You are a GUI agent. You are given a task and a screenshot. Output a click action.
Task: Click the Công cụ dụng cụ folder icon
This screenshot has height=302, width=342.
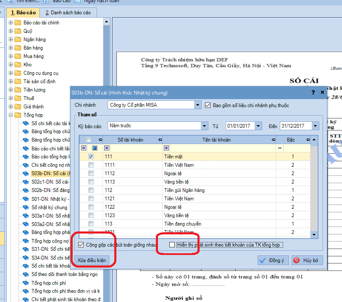click(18, 73)
